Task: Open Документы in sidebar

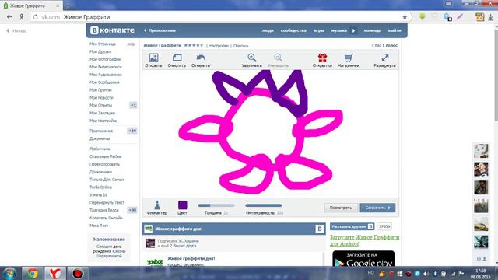Action: click(100, 138)
